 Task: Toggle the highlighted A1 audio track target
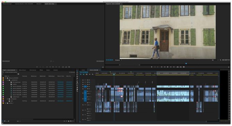click(85, 93)
